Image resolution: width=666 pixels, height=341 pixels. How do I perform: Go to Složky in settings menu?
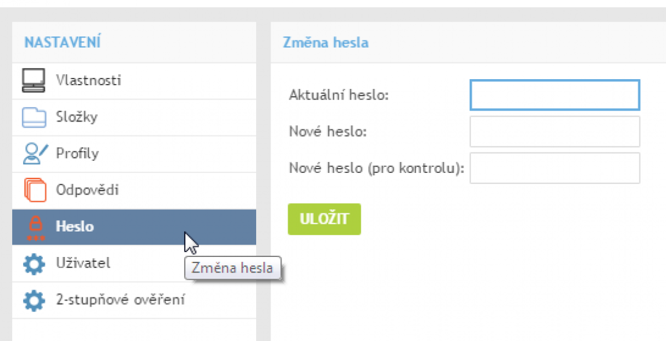tap(76, 117)
